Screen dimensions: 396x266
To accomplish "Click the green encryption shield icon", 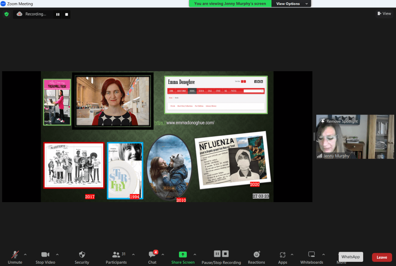I will 6,14.
